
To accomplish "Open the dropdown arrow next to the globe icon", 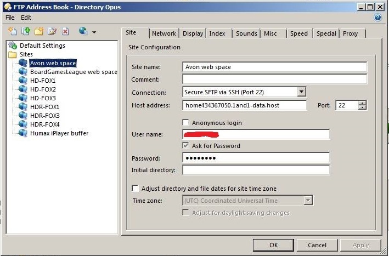I will [x=94, y=32].
